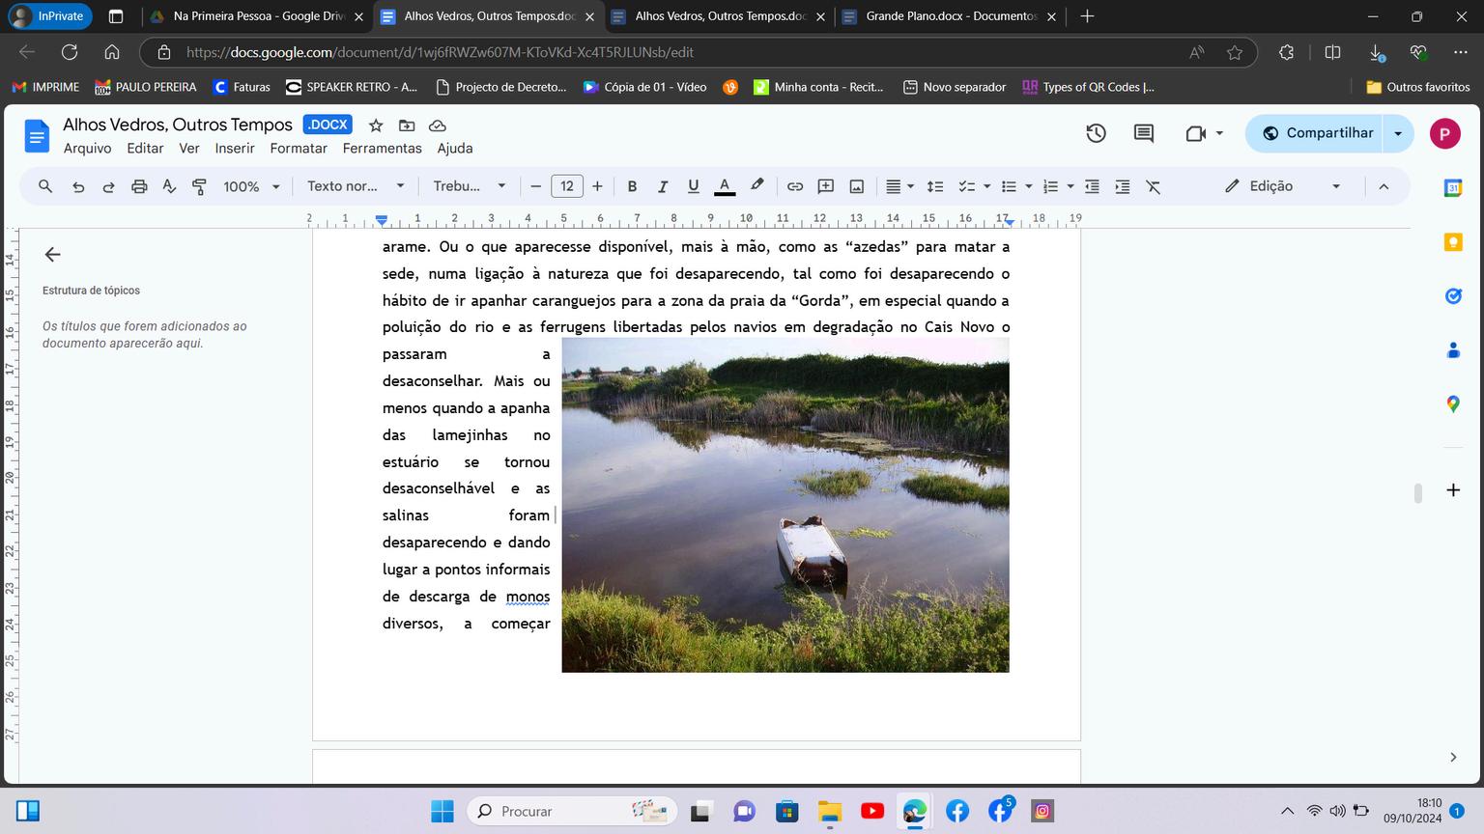View the document cloud status
Viewport: 1484px width, 834px height.
(438, 125)
